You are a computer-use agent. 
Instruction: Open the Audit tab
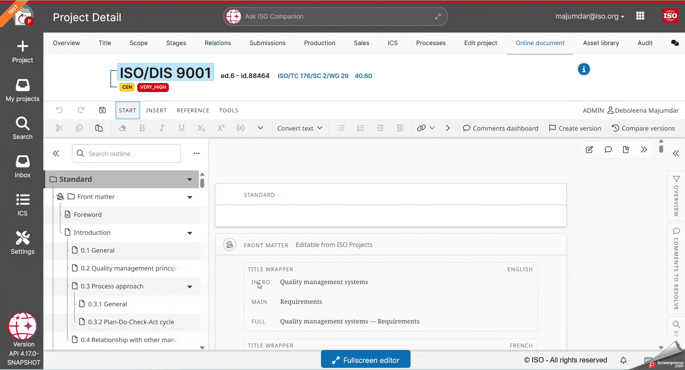coord(645,43)
